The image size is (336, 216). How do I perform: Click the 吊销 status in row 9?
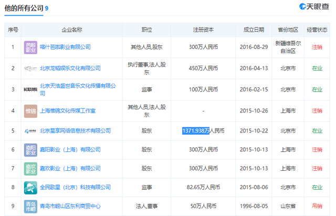[317, 206]
